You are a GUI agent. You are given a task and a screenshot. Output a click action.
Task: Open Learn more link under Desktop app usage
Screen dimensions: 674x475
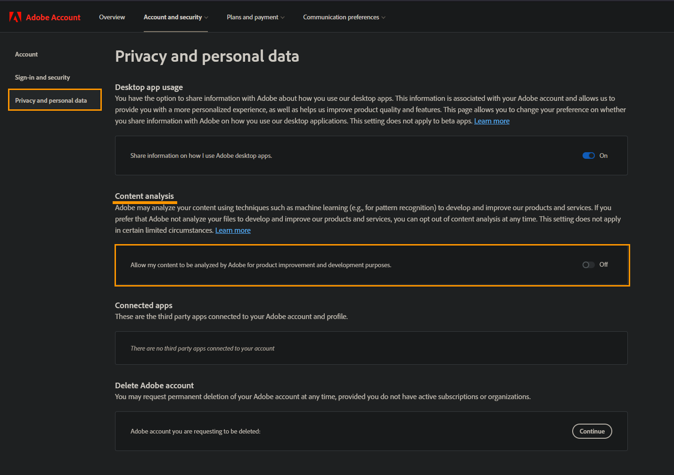point(492,121)
